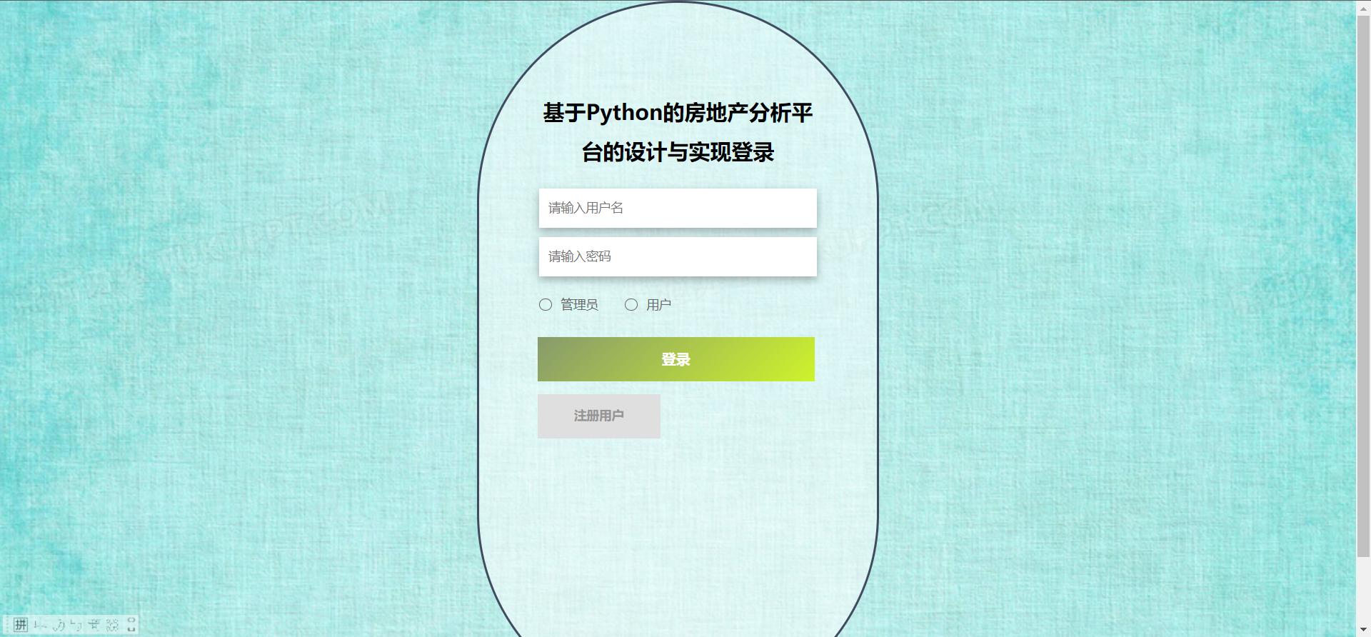Viewport: 1371px width, 637px height.
Task: Click the rightmost icon on the IME toolbar
Action: 131,625
